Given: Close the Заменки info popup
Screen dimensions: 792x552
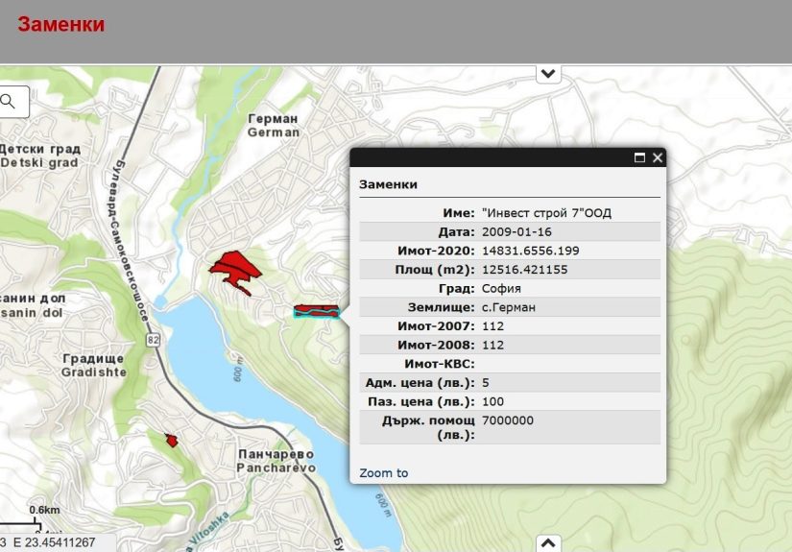Looking at the screenshot, I should pos(658,158).
